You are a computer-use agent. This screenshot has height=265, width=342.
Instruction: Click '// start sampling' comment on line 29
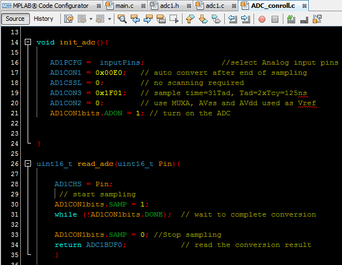(97, 194)
